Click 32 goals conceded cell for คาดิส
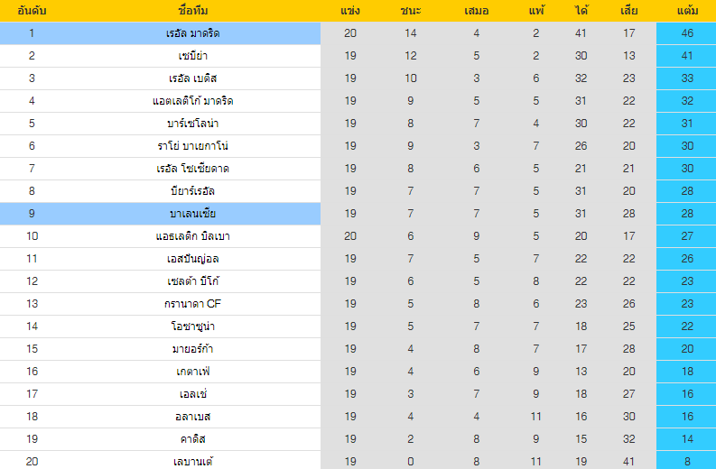 point(628,439)
